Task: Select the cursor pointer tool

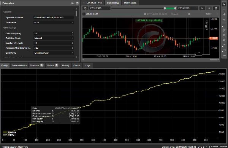Action: pos(224,4)
